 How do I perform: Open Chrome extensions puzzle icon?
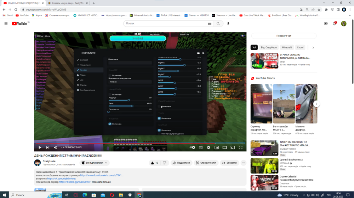[326, 10]
